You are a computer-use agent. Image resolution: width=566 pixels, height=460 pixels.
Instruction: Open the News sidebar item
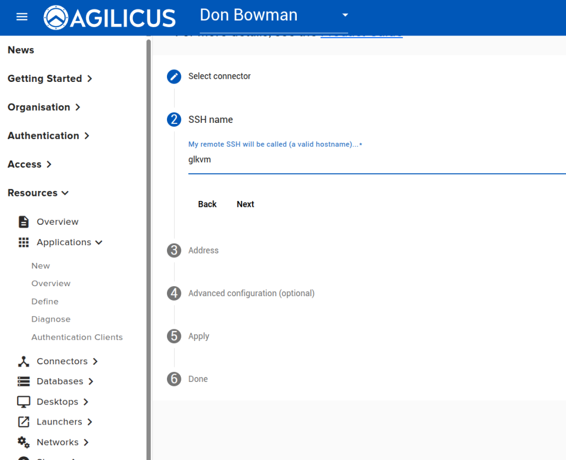(21, 50)
